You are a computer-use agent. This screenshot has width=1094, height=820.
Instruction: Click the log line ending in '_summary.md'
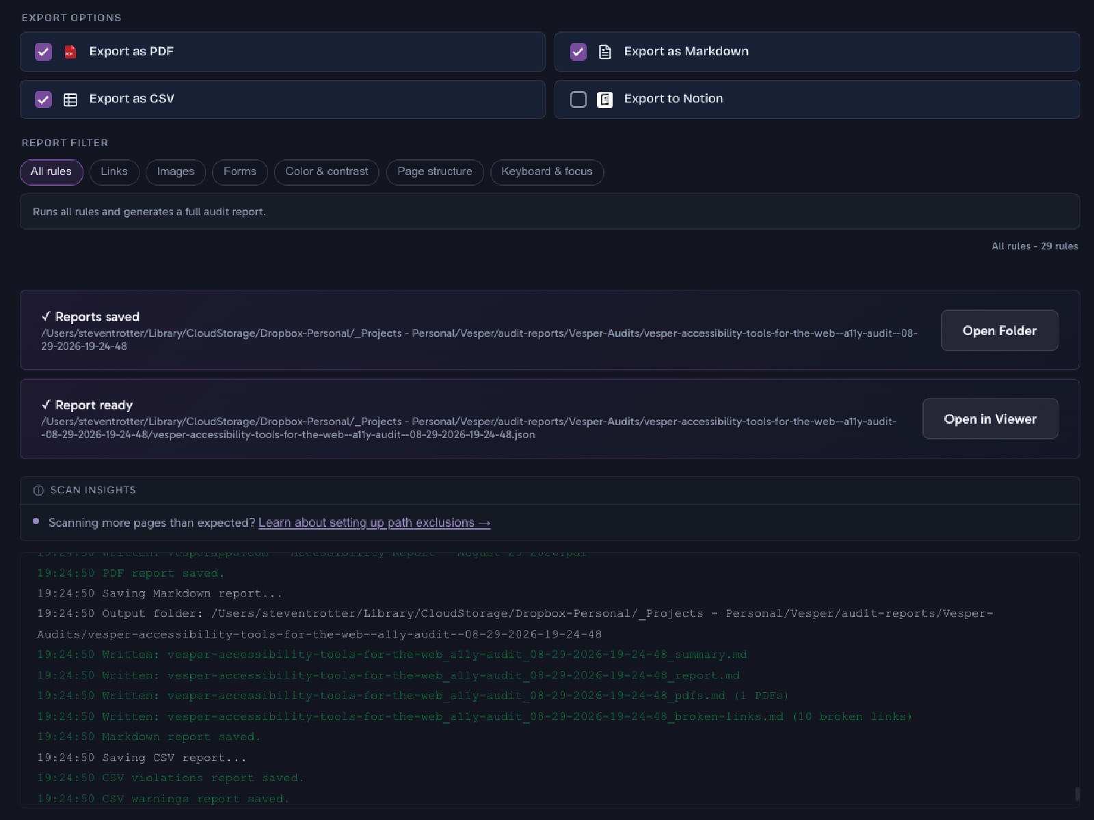click(x=392, y=655)
